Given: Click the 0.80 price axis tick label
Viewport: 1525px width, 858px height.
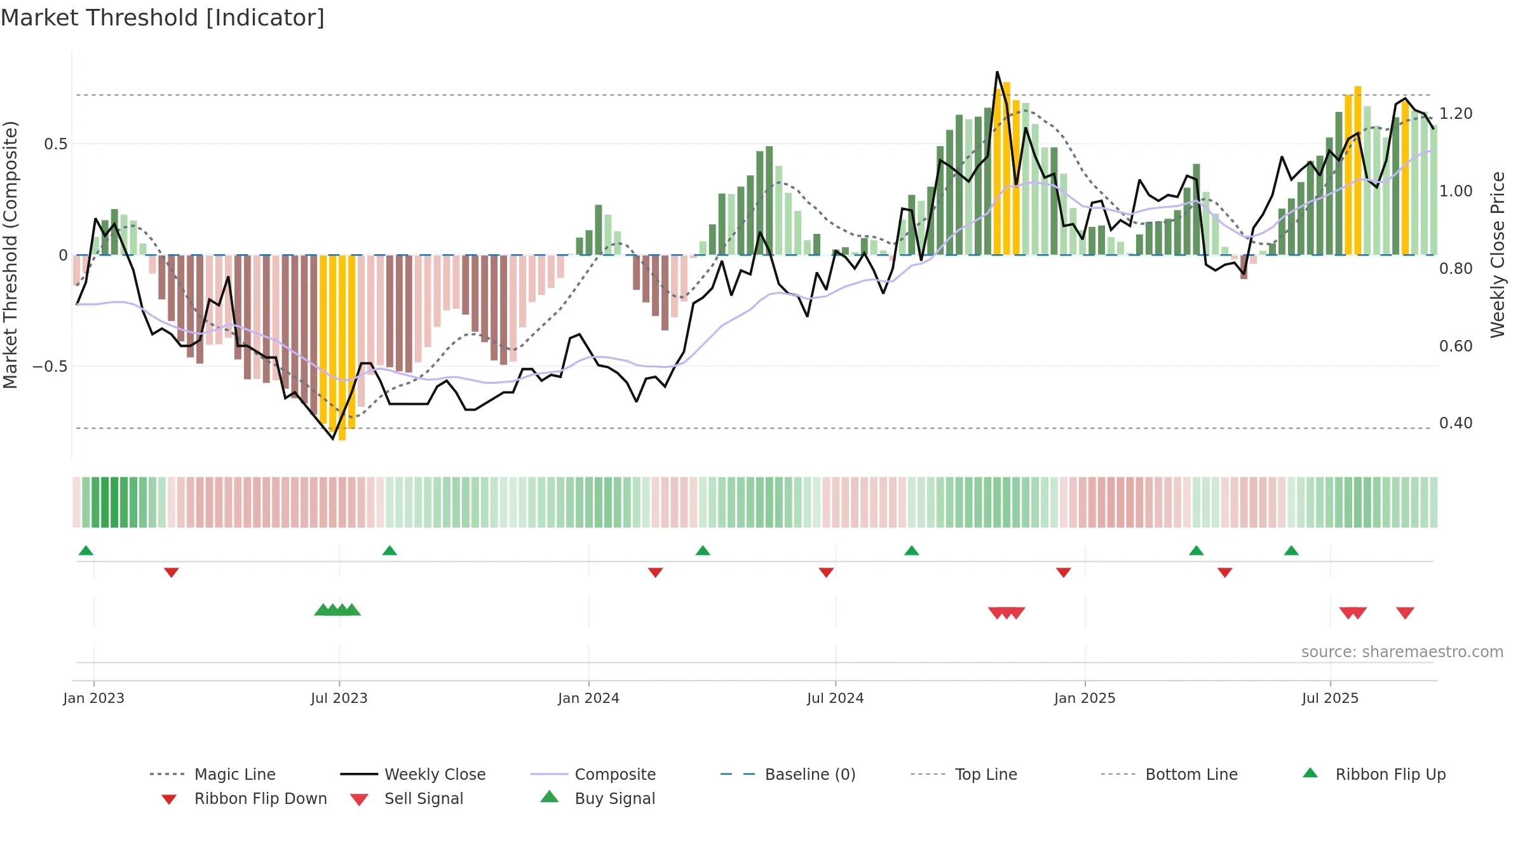Looking at the screenshot, I should 1456,269.
